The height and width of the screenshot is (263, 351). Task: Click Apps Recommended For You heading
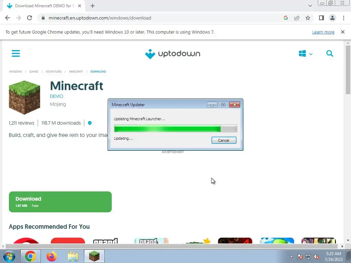[49, 227]
